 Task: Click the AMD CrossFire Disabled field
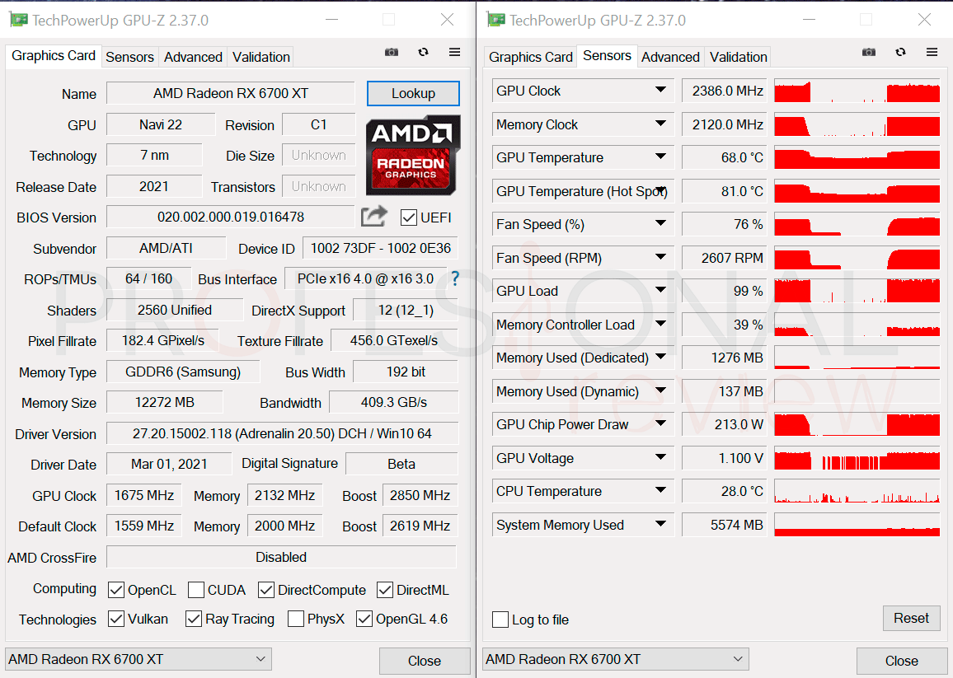[x=281, y=557]
